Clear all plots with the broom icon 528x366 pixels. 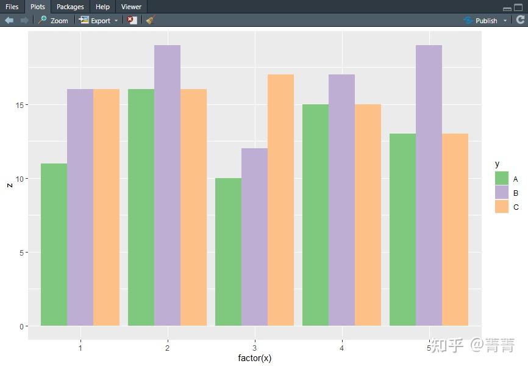click(x=149, y=20)
